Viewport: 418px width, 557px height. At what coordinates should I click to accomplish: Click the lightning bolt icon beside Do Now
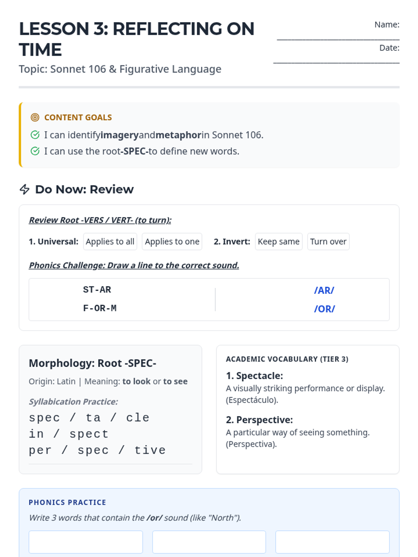pyautogui.click(x=24, y=189)
